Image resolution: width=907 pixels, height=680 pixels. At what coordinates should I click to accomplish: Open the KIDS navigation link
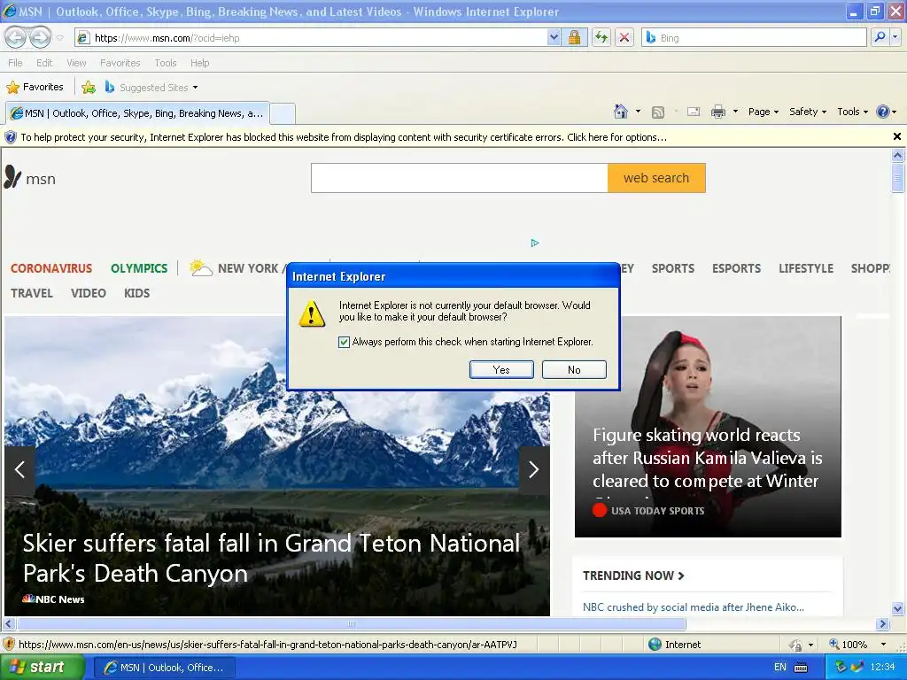136,293
